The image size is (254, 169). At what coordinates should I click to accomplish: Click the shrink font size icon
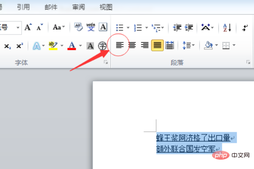click(39, 27)
